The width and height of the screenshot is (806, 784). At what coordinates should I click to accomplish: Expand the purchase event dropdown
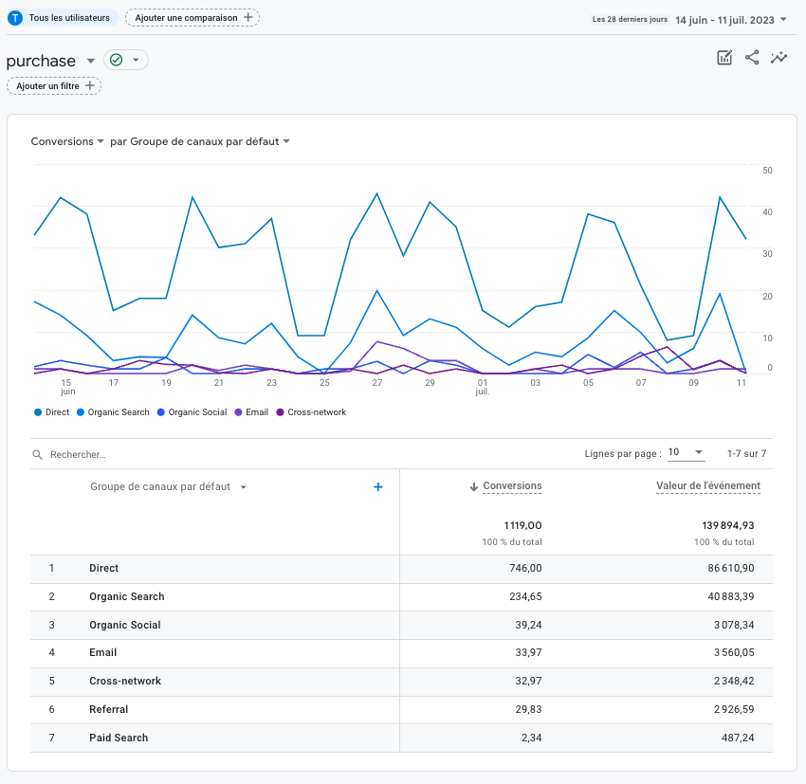click(91, 61)
